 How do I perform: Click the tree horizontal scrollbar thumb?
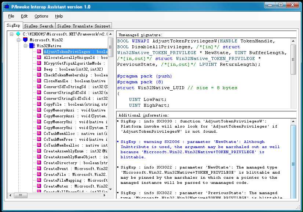(21, 195)
